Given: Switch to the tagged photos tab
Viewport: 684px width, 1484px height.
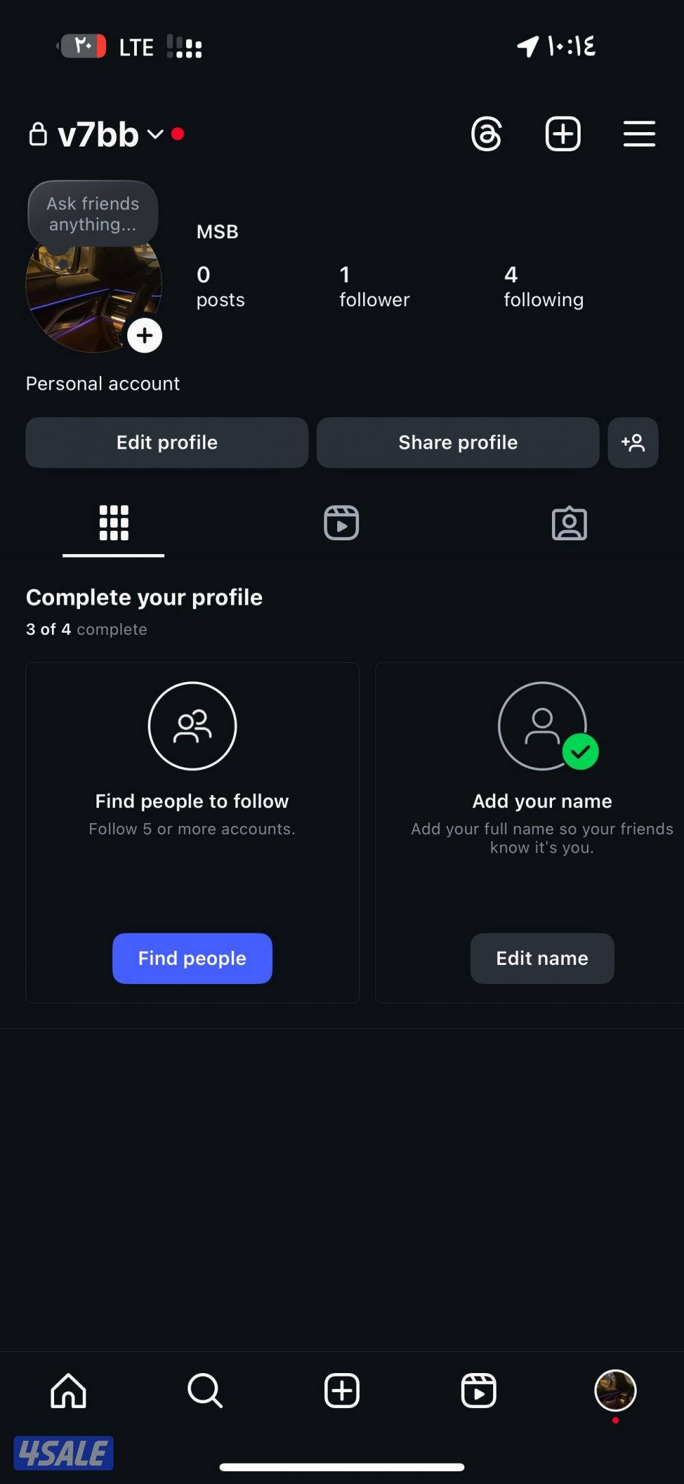Looking at the screenshot, I should (x=569, y=523).
